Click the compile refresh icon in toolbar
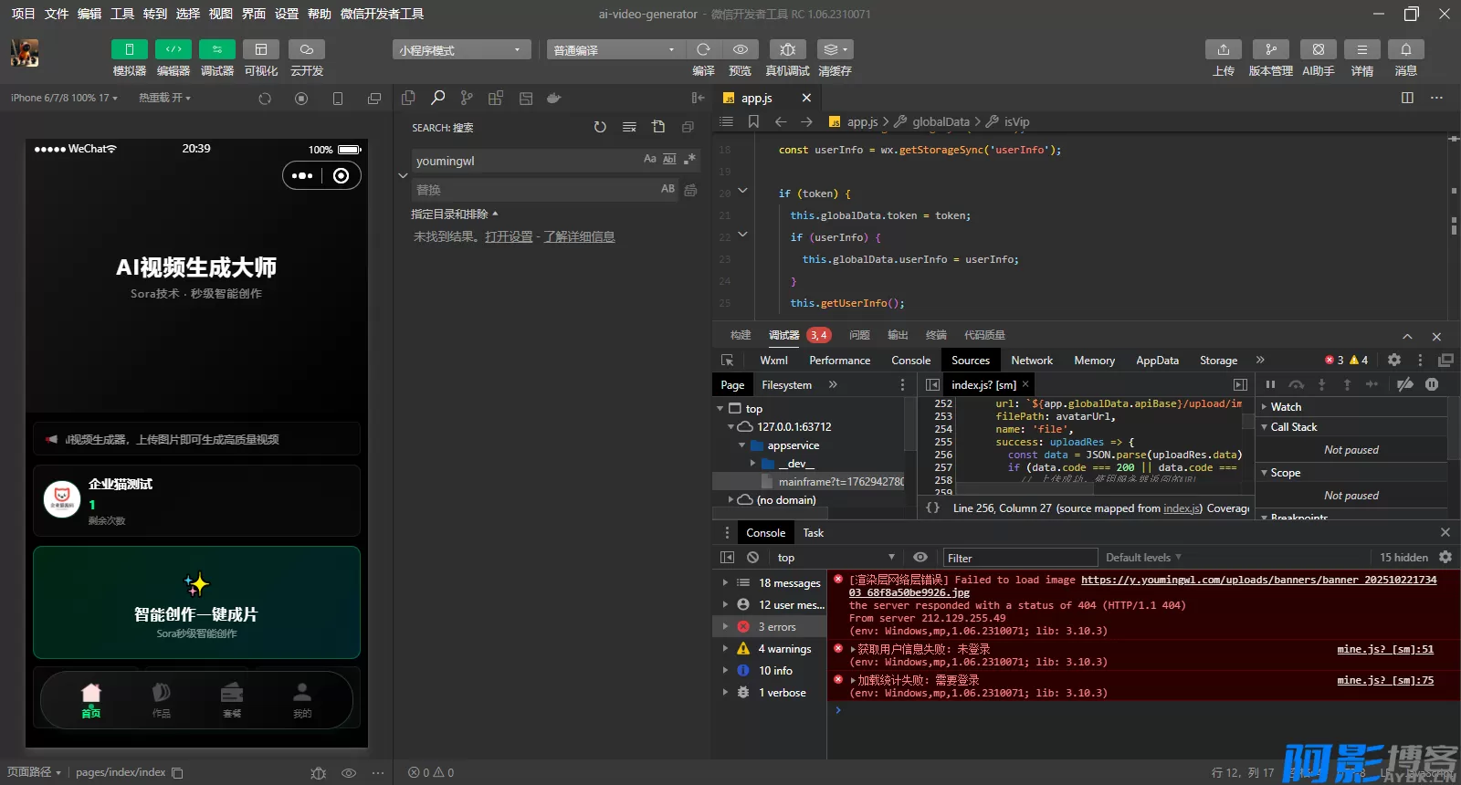Screen dimensions: 1461x785 coord(703,49)
